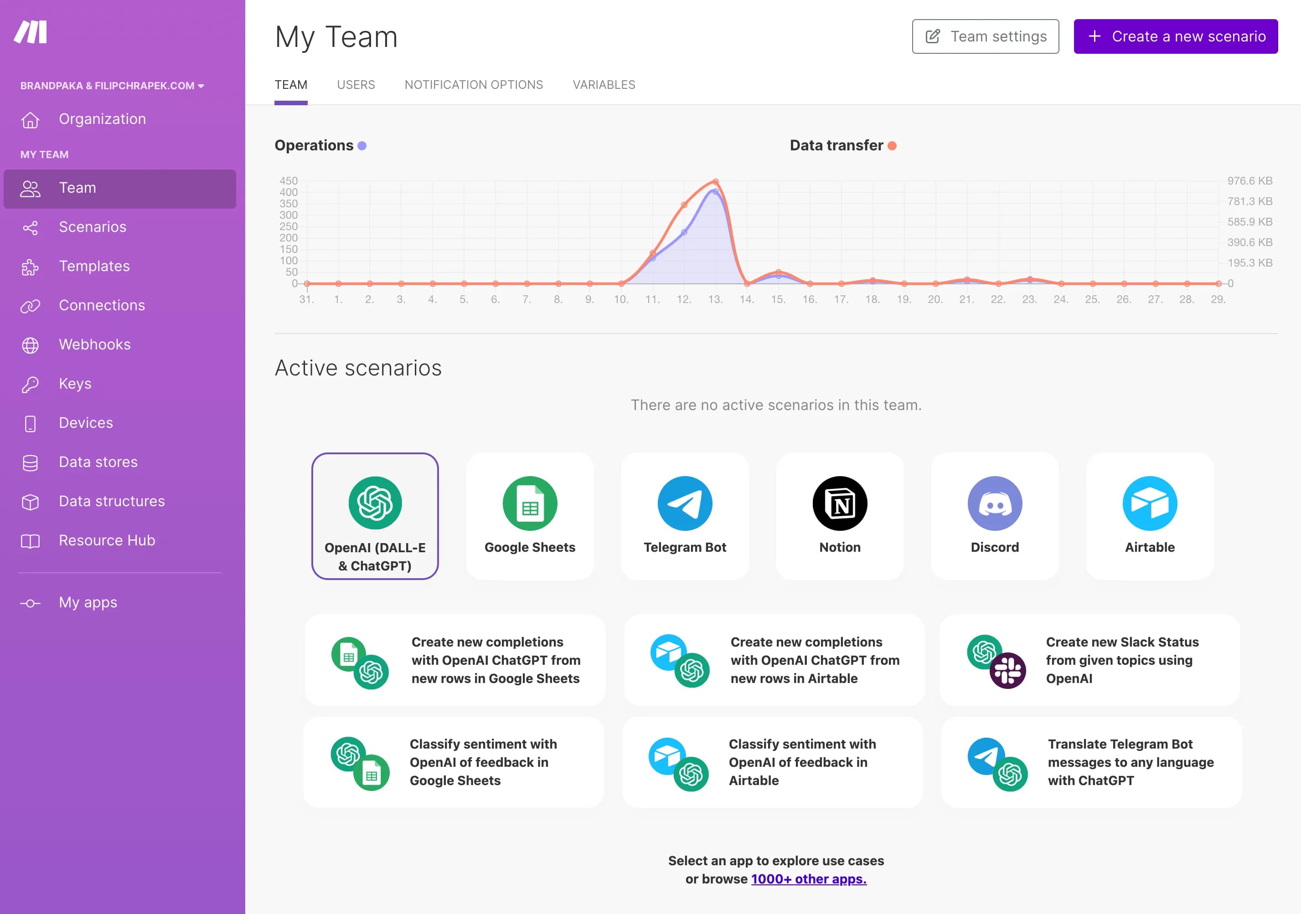
Task: Click Airtable icon on Classify sentiment Airtable template
Action: tap(666, 755)
